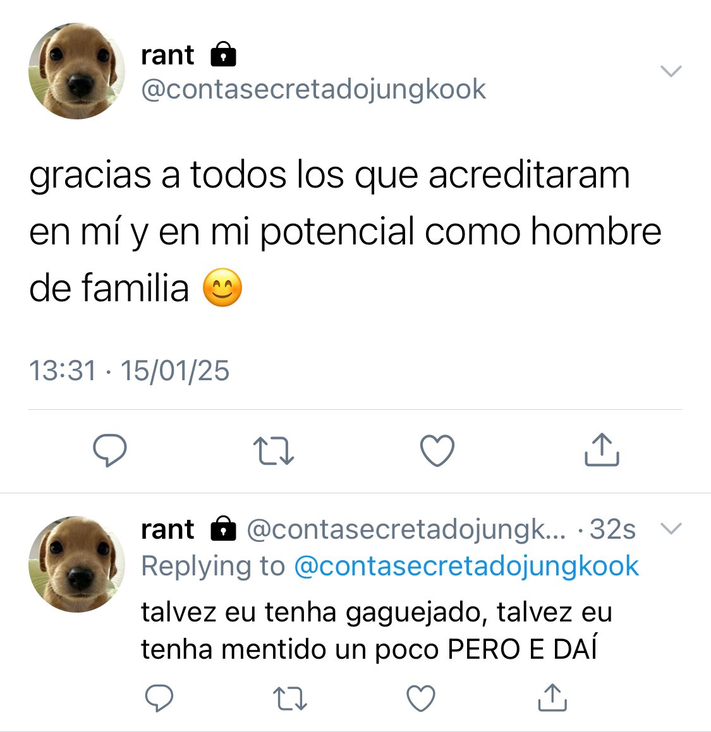Open the reply tweet text 'talvez eu tenha gaguejado'
Viewport: 711px width, 732px height.
tap(377, 630)
